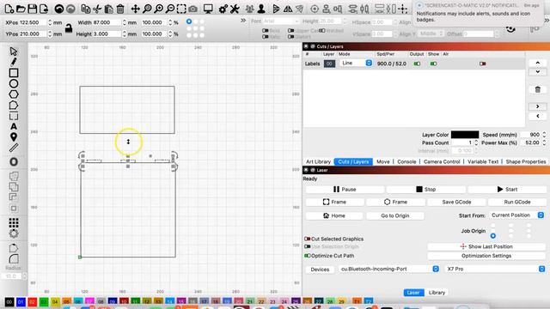This screenshot has width=550, height=309.
Task: Pick red palette swatch 02
Action: click(x=33, y=301)
